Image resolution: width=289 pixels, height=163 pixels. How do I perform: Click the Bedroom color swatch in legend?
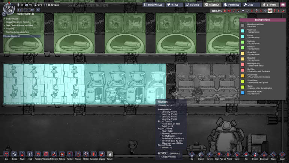pyautogui.click(x=243, y=42)
